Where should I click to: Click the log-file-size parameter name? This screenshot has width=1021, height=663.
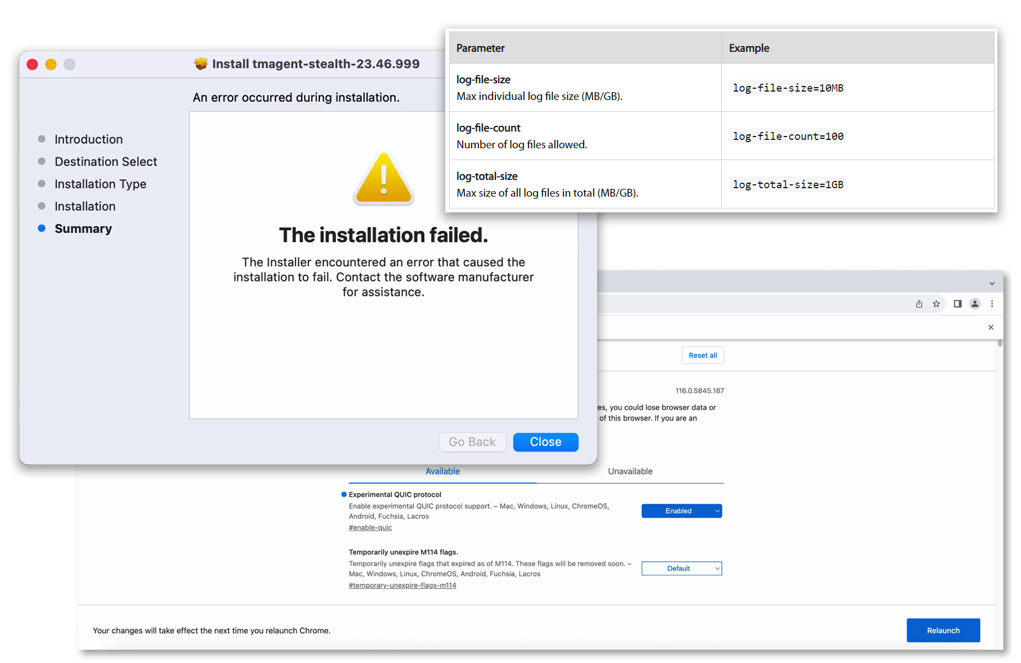click(483, 80)
